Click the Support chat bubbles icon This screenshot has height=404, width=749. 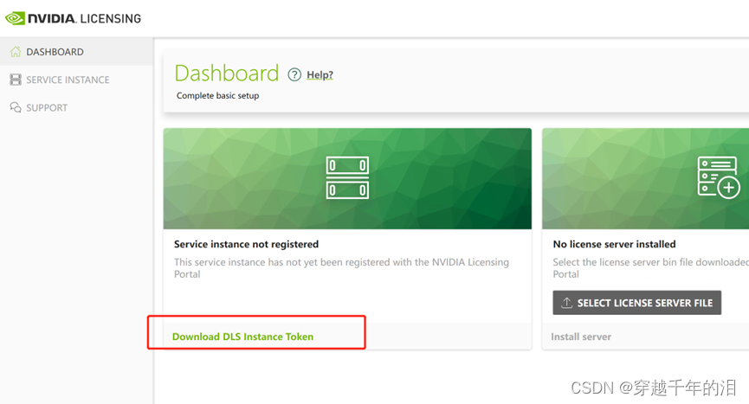pos(16,107)
